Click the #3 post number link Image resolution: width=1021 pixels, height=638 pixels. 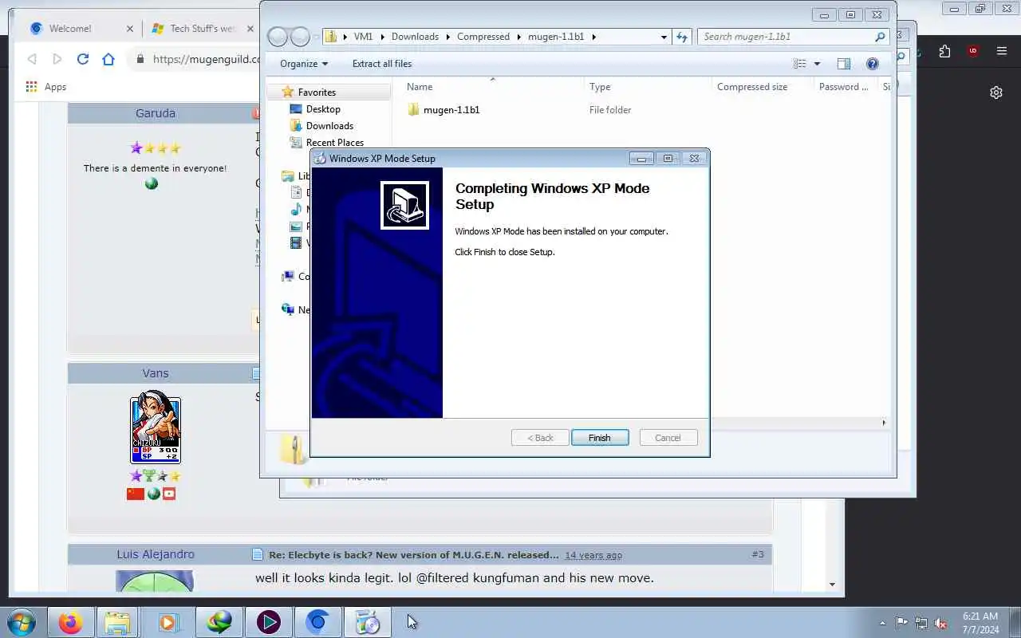point(757,554)
